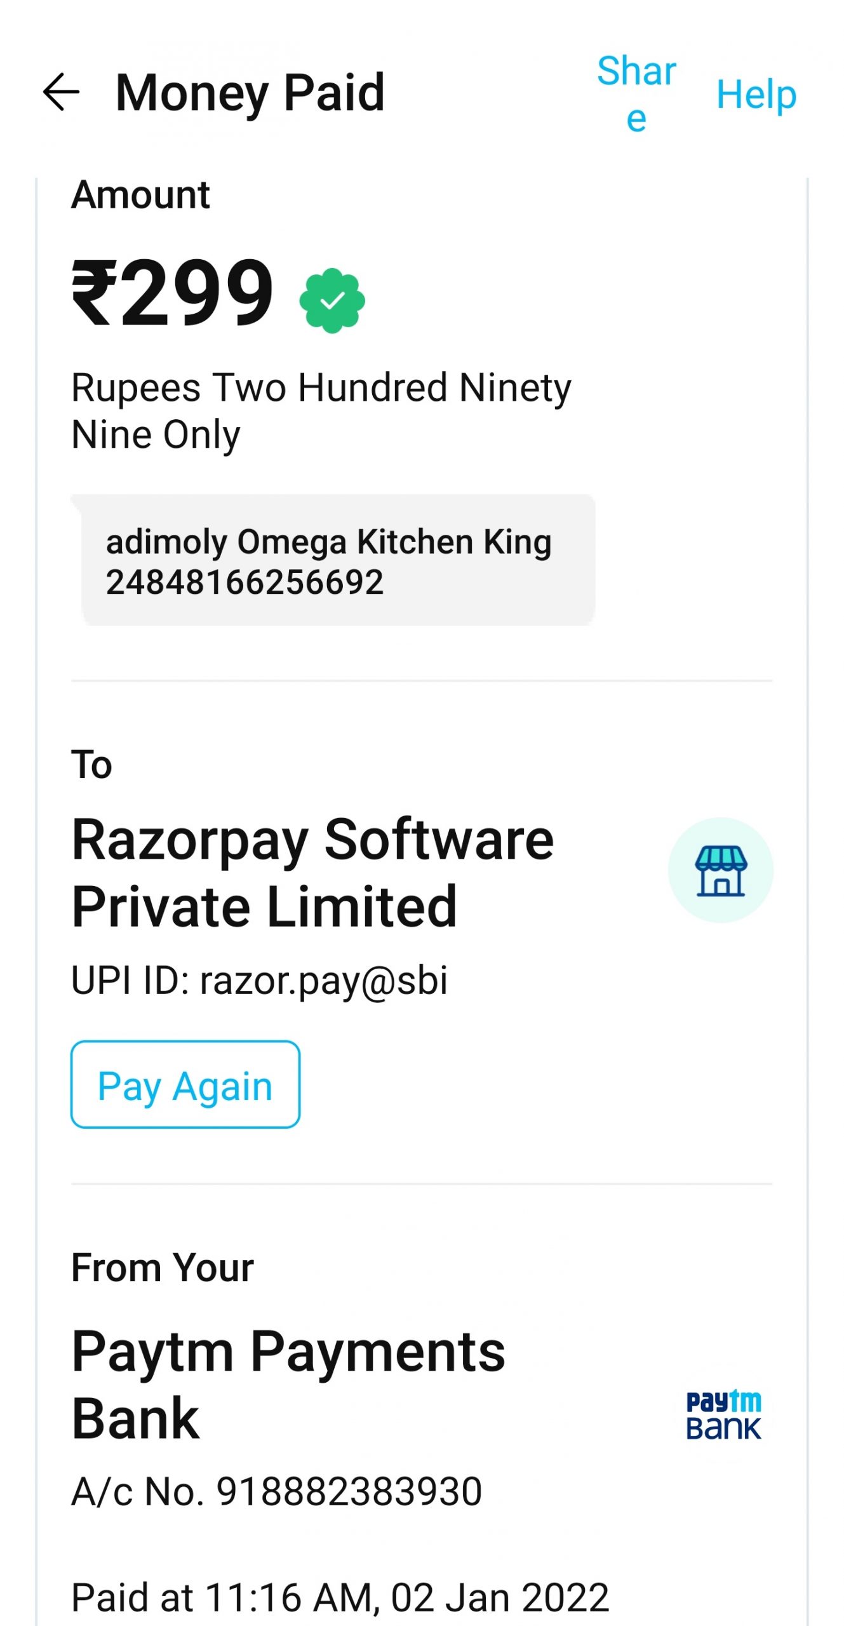The width and height of the screenshot is (844, 1626).
Task: Click the Paytm Bank logo
Action: click(x=723, y=1414)
